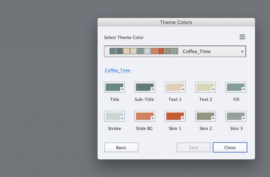Select the Skin 1 red color swatch
The height and width of the screenshot is (177, 270).
point(173,115)
